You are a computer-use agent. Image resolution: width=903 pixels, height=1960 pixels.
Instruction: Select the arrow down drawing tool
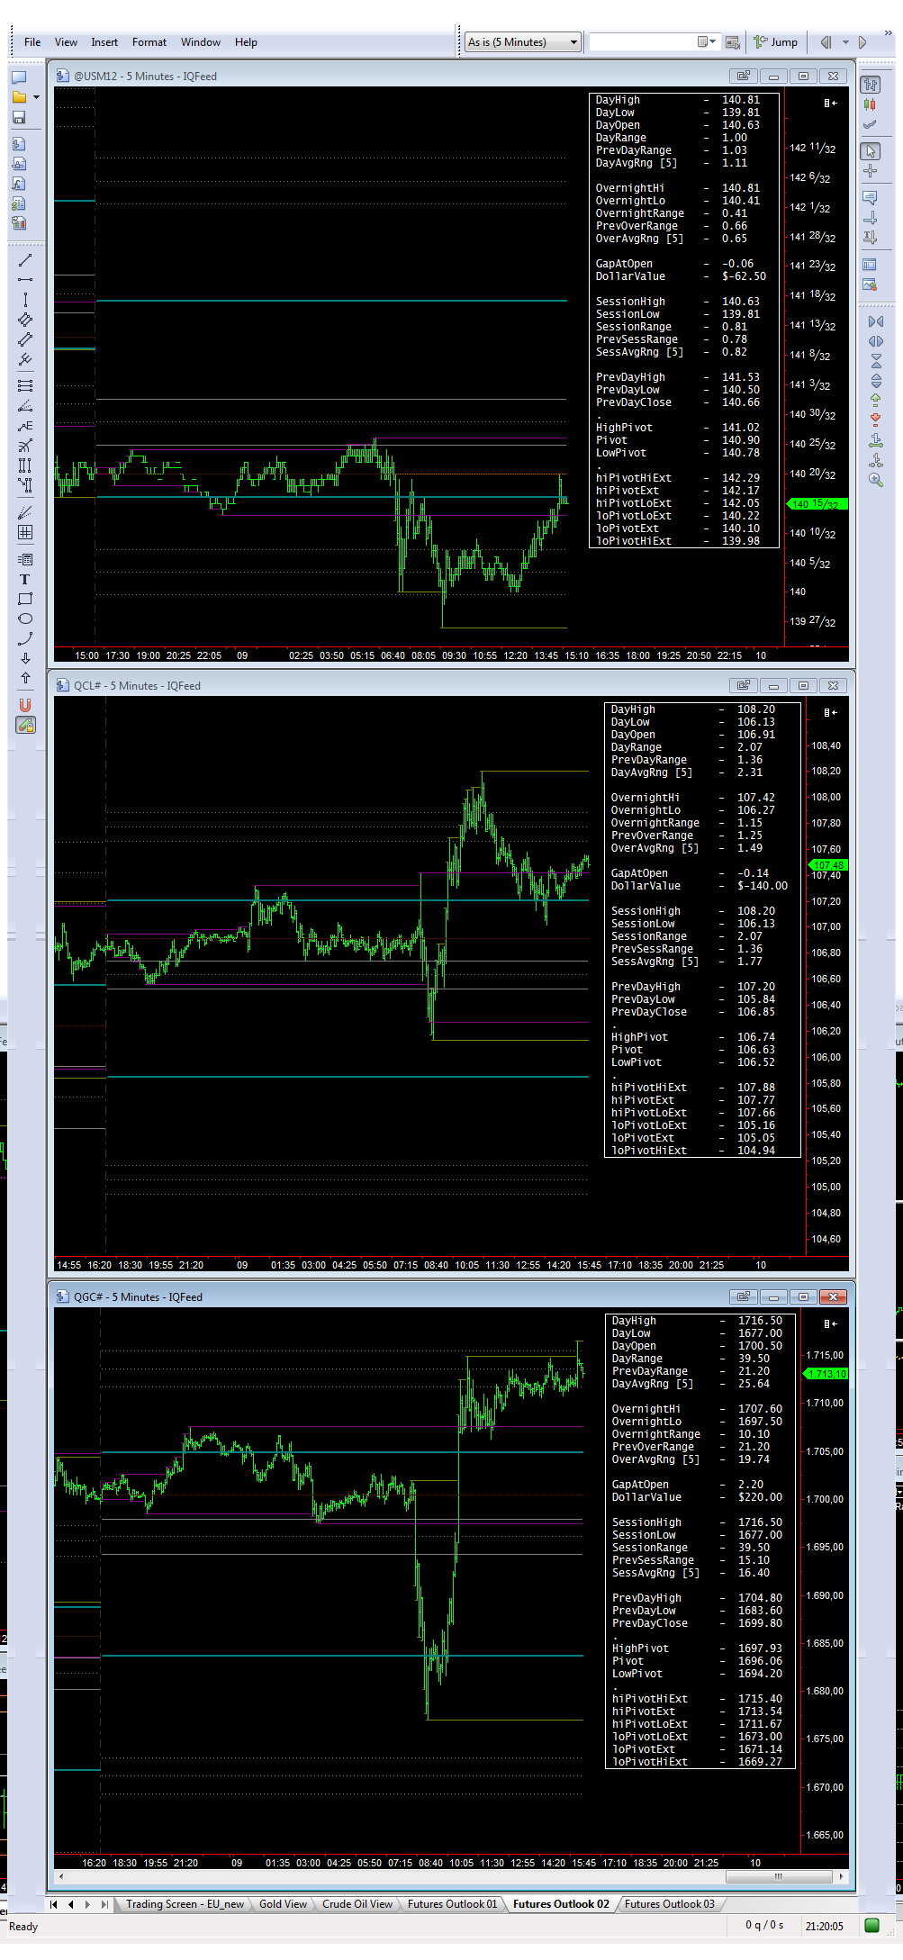coord(24,658)
